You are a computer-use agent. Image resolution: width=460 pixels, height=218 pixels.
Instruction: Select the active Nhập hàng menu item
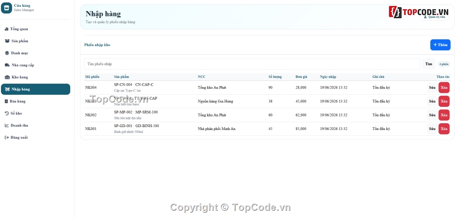tap(35, 89)
